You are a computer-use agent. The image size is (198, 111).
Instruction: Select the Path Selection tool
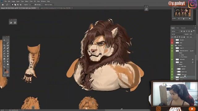point(8,62)
